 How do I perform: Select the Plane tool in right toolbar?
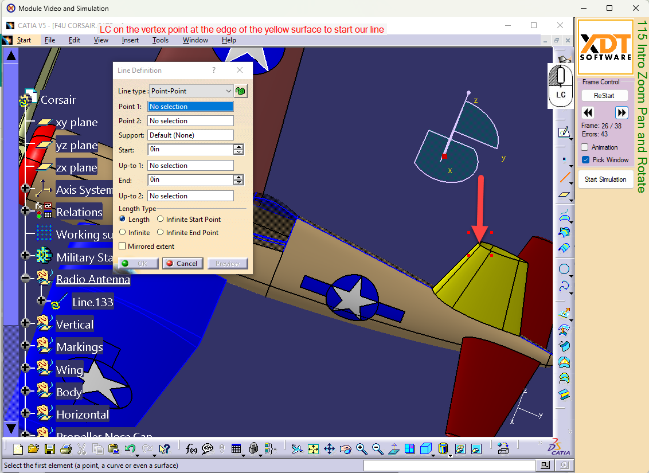564,195
